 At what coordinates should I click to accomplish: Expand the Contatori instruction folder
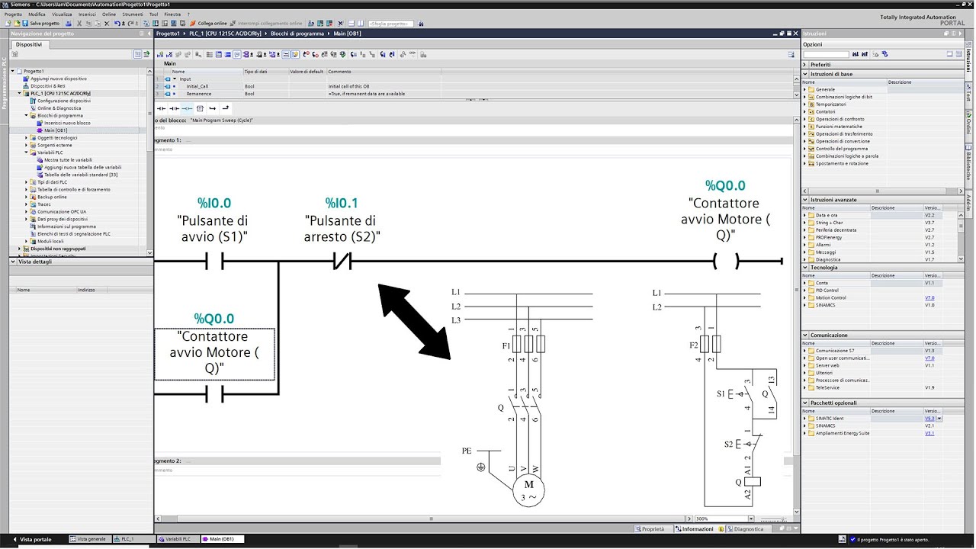804,111
